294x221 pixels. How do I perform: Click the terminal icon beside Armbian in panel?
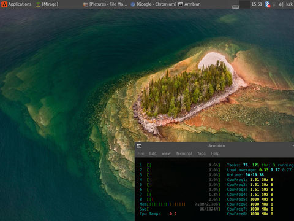pos(181,4)
